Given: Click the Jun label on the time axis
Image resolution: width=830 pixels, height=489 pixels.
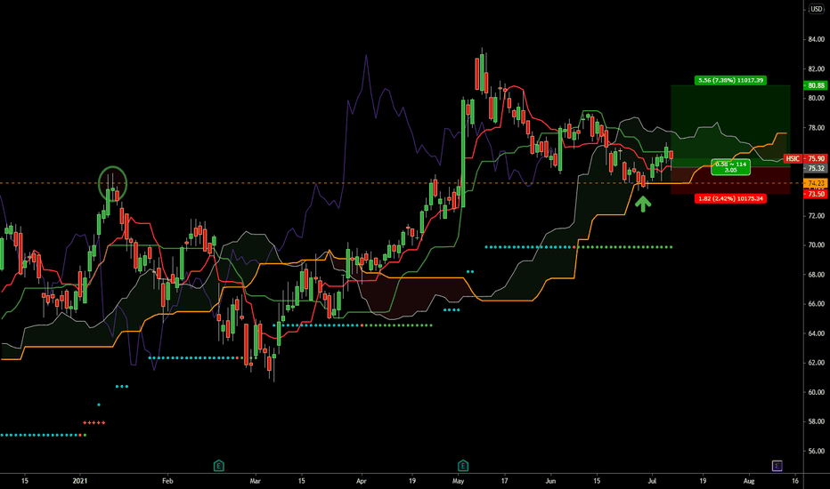Looking at the screenshot, I should coord(550,481).
